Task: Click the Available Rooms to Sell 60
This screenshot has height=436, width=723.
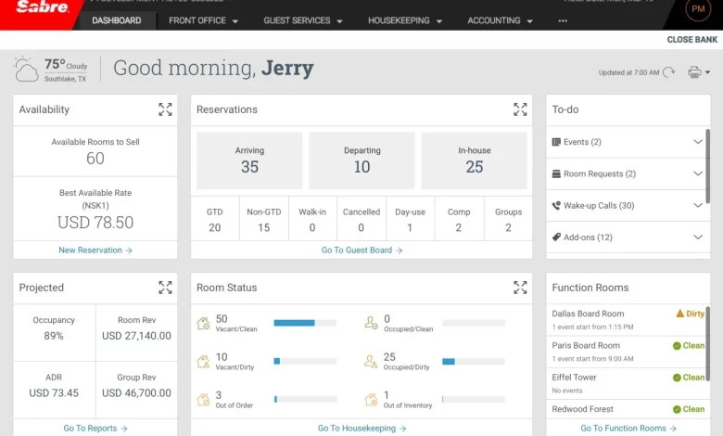Action: coord(95,159)
